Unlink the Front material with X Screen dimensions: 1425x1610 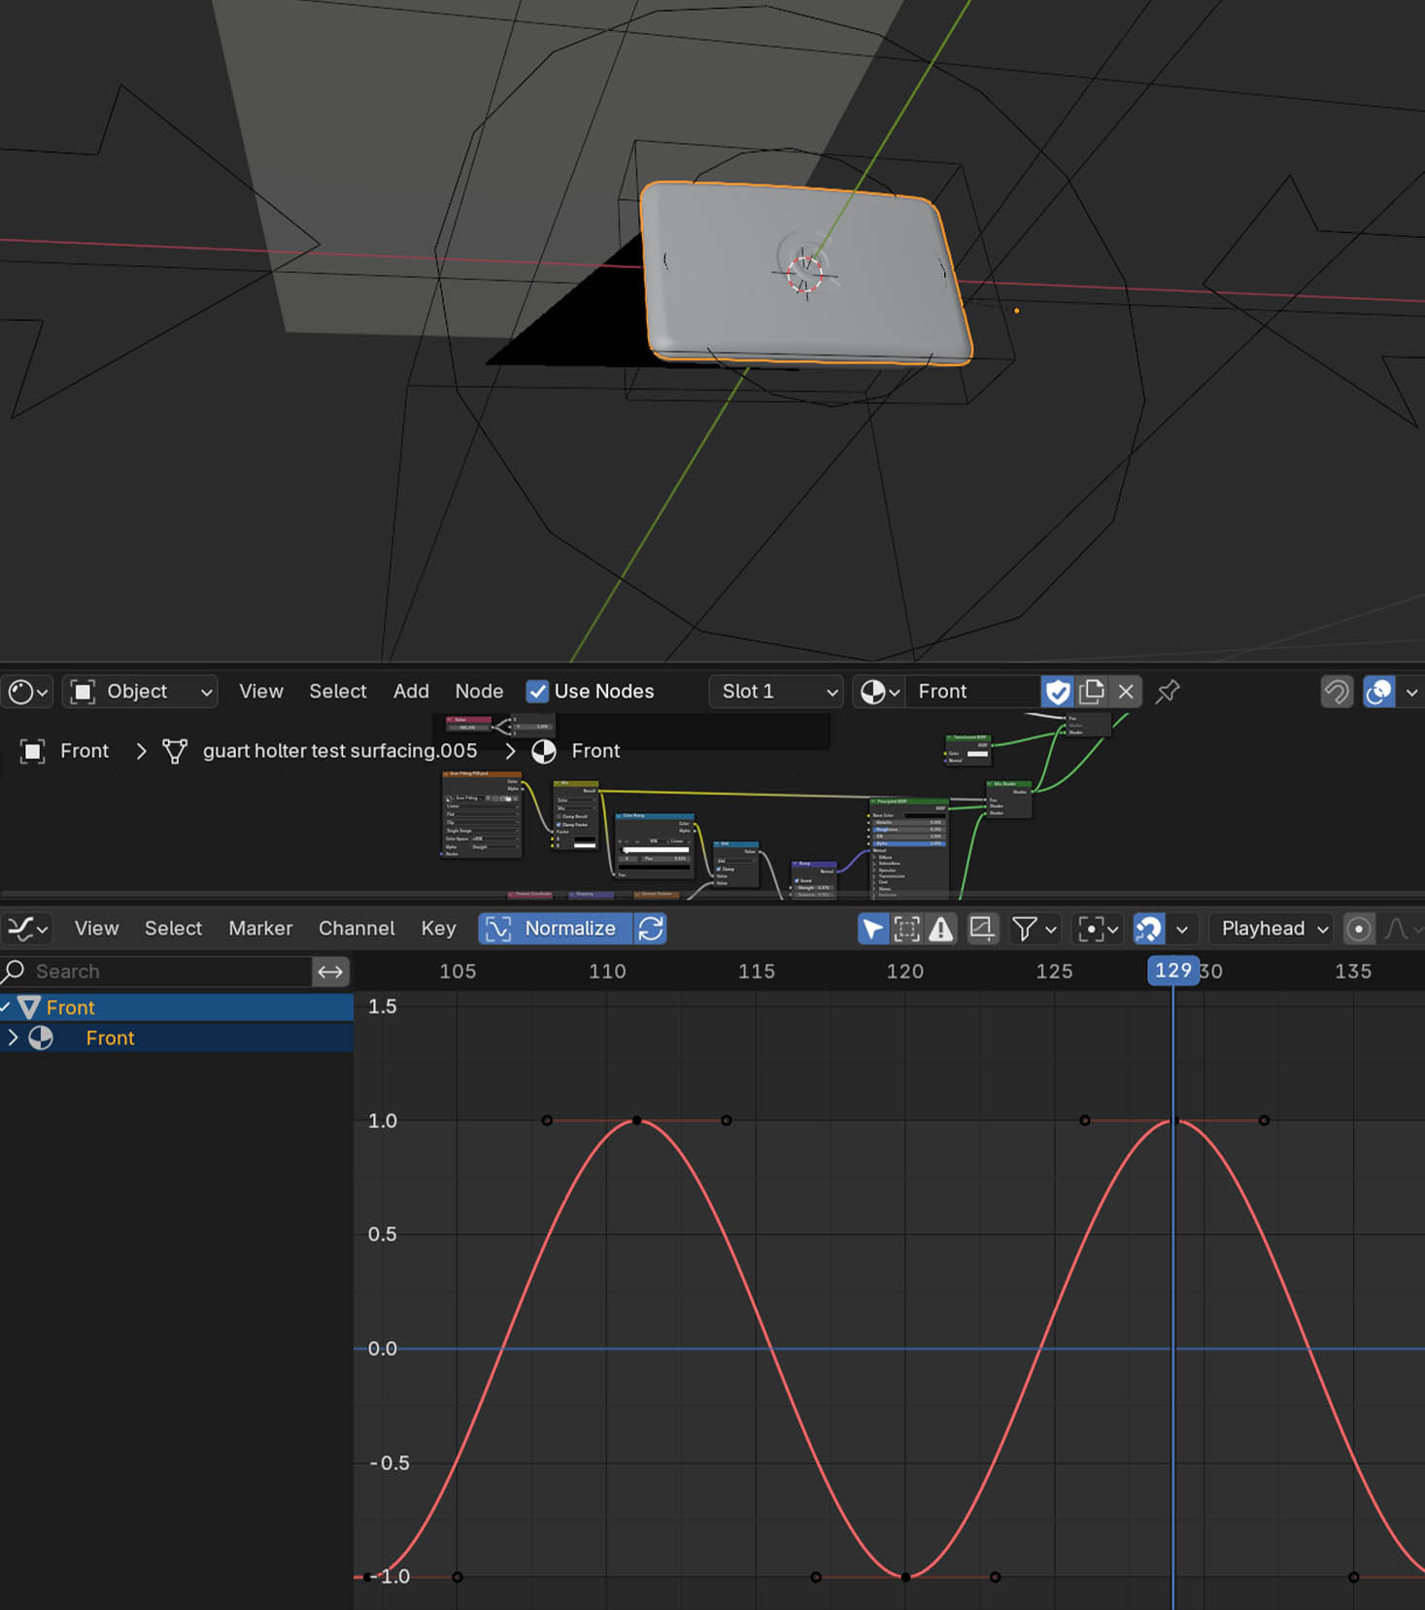click(1126, 692)
